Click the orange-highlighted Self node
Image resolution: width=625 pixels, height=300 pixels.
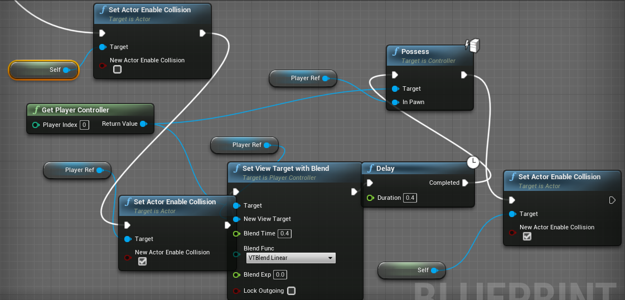point(44,70)
